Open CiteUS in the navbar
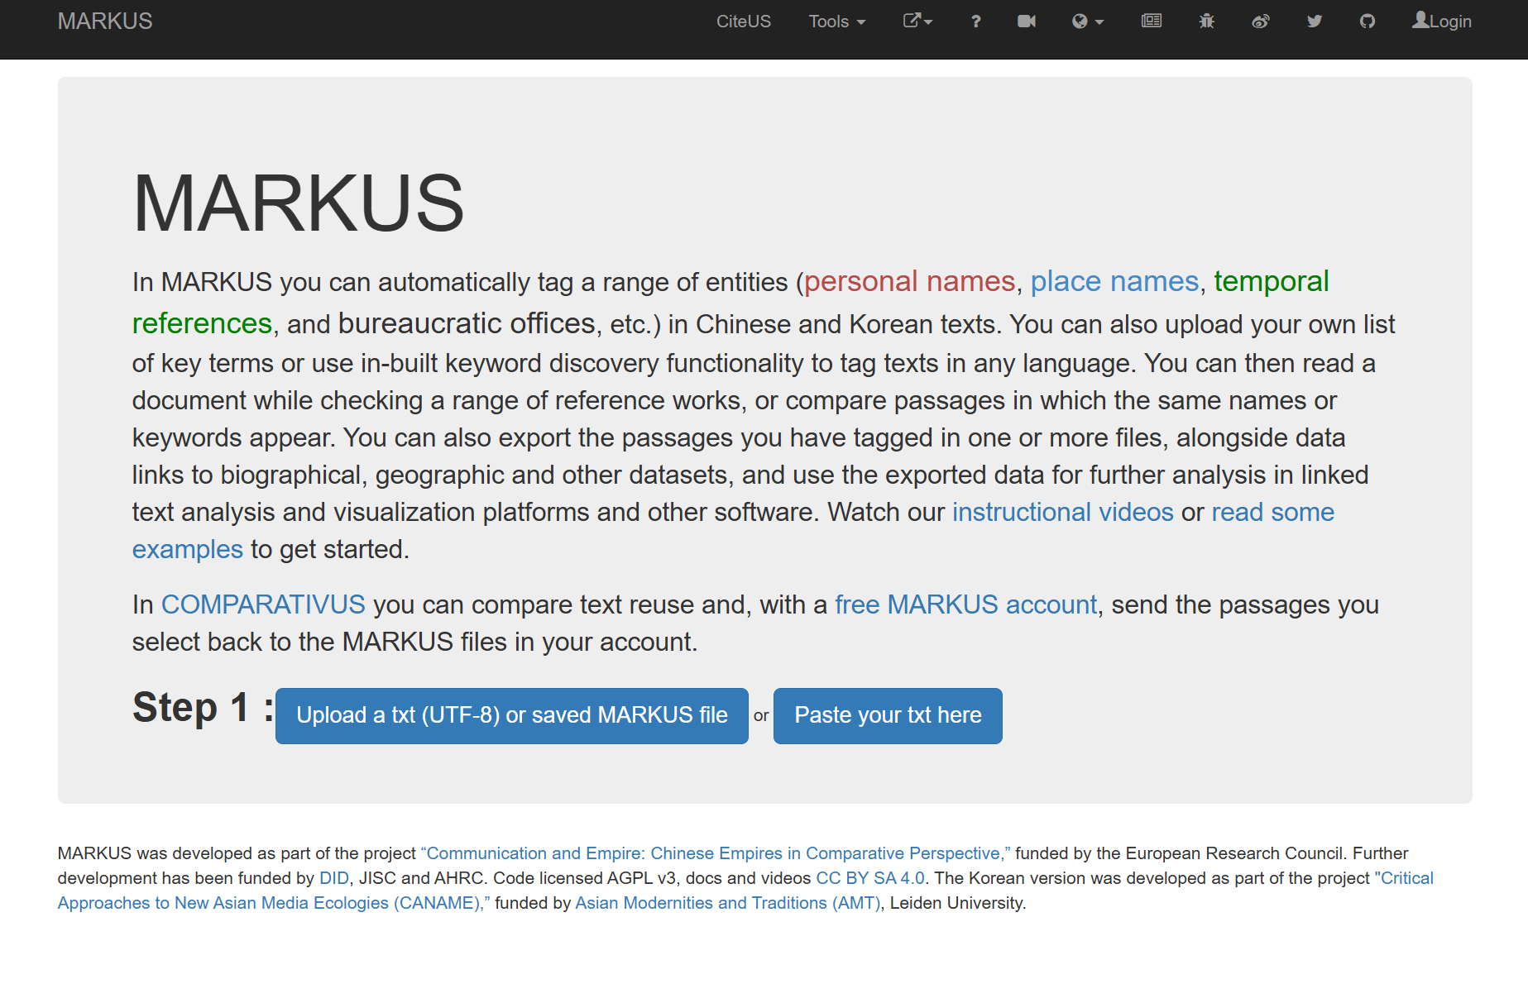Viewport: 1528px width, 984px height. pyautogui.click(x=744, y=21)
